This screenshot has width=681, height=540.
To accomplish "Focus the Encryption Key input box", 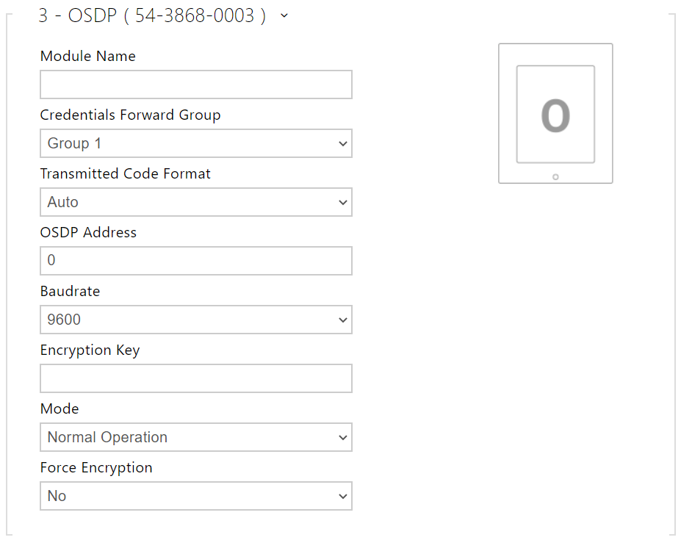I will pos(195,378).
